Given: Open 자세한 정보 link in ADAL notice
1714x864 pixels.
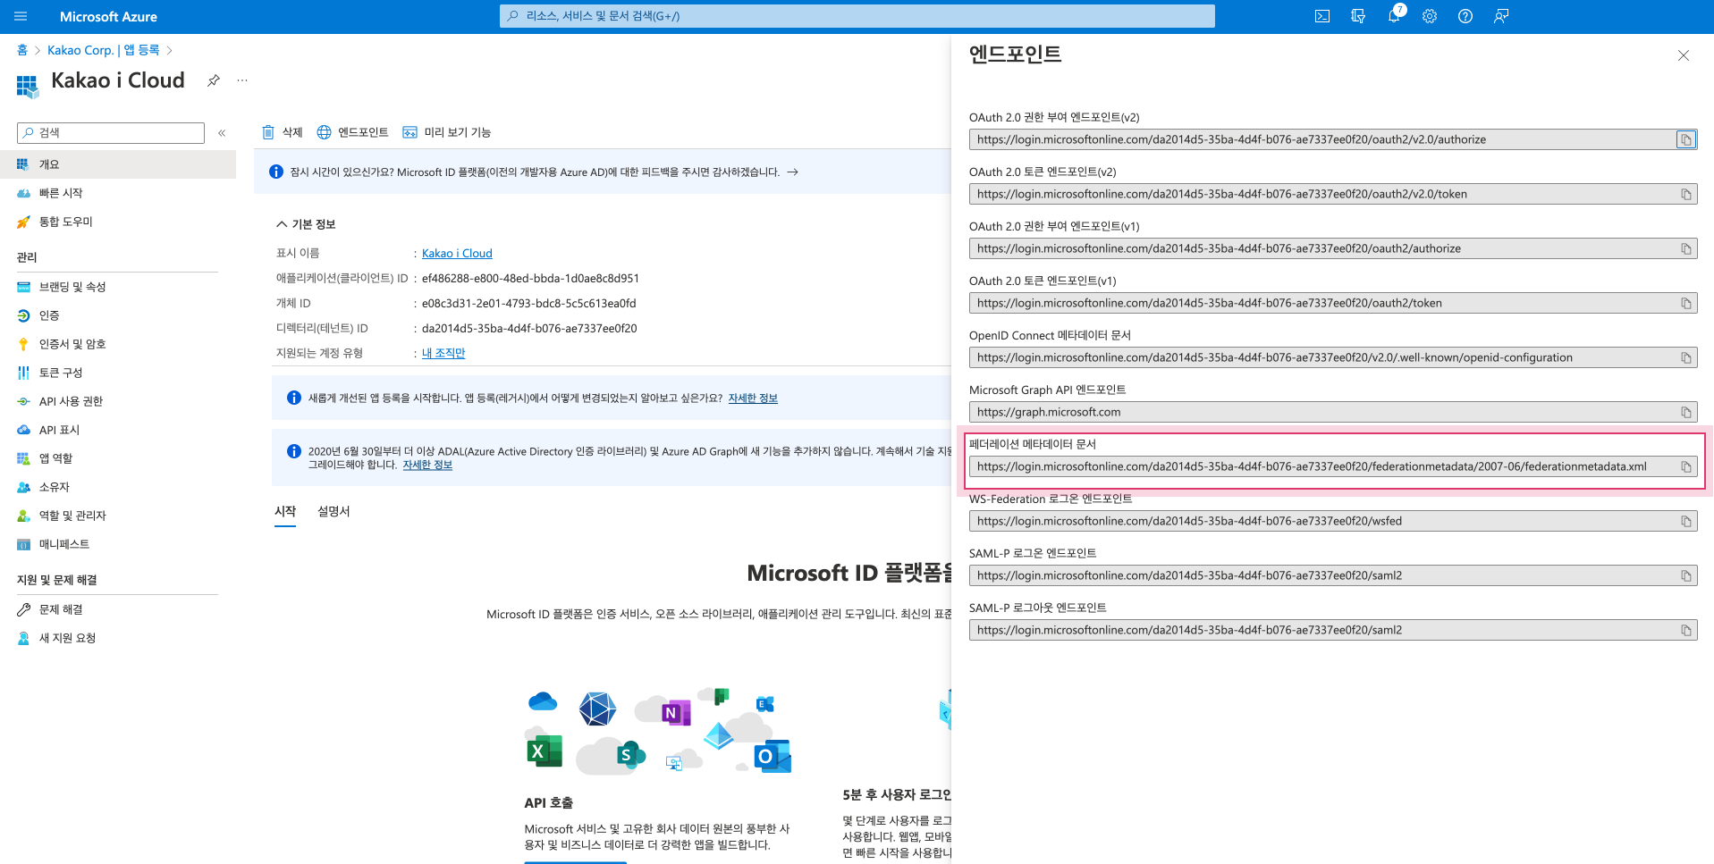Looking at the screenshot, I should (427, 466).
